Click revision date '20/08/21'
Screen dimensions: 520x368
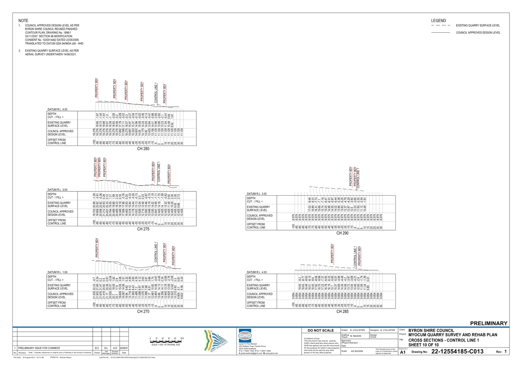(124, 348)
